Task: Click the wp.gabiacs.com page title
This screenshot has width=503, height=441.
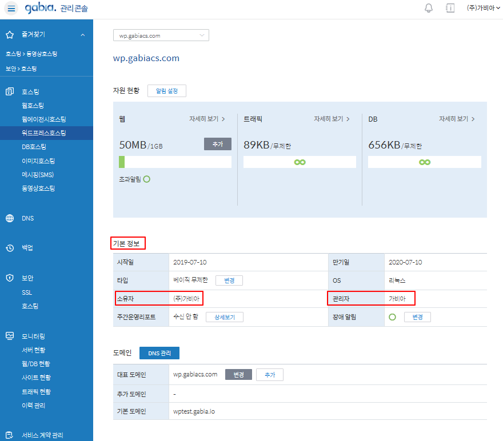Action: coord(146,58)
